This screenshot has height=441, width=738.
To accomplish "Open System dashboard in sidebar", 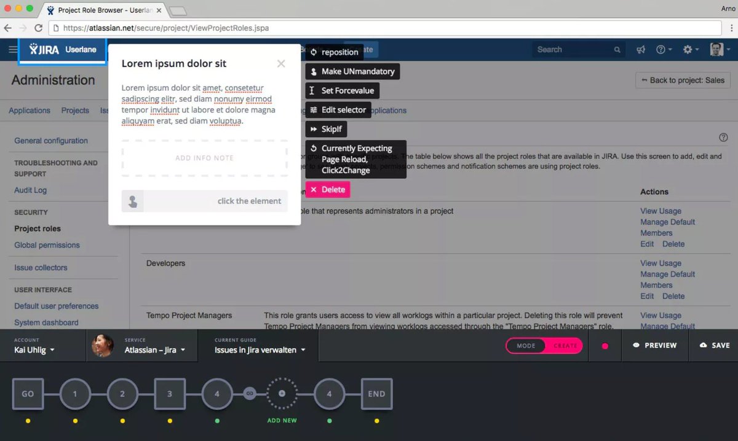I will pyautogui.click(x=47, y=322).
